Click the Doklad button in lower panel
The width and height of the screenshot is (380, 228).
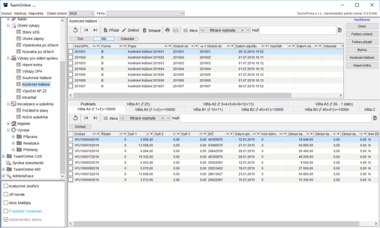80,127
